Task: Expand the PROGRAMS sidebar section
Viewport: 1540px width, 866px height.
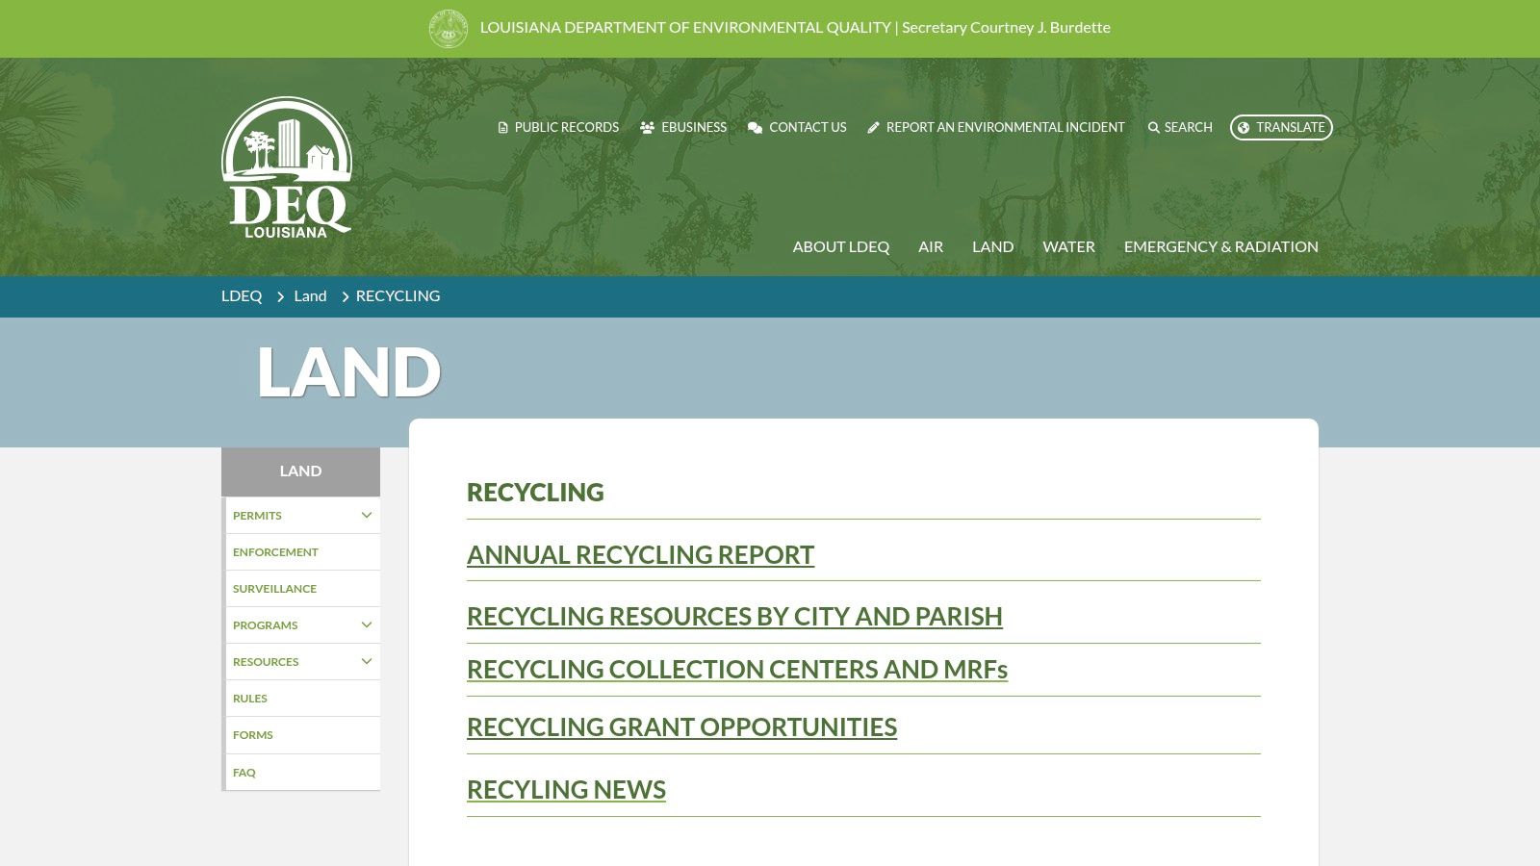Action: pyautogui.click(x=366, y=624)
